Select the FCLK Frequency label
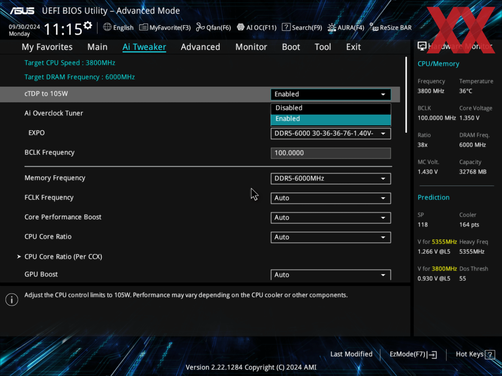 tap(49, 198)
